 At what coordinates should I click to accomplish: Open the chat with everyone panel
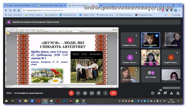165,93
